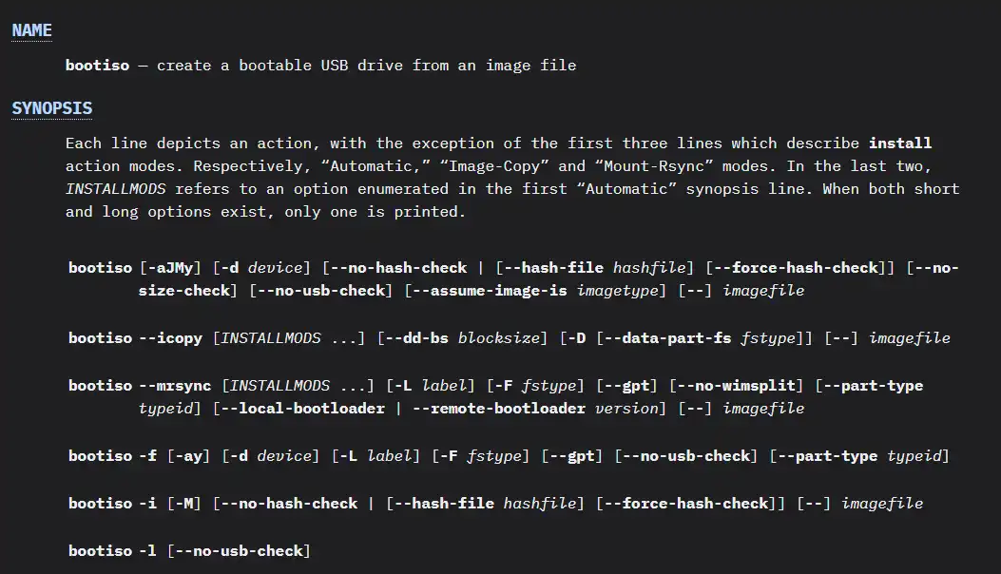The width and height of the screenshot is (1001, 574).
Task: Click the --dd-bs option
Action: click(417, 338)
